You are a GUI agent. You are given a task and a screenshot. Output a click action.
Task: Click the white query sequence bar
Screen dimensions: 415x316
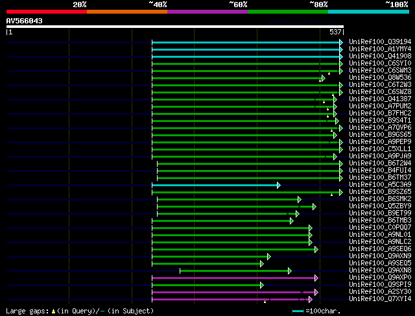pyautogui.click(x=175, y=27)
